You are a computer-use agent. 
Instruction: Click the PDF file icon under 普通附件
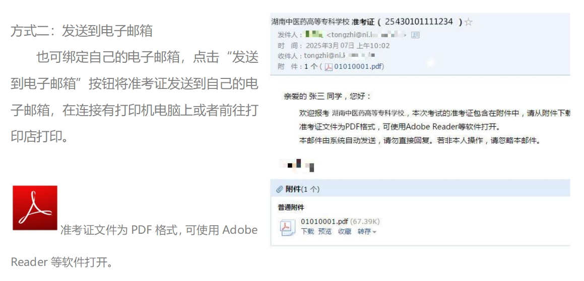point(287,228)
